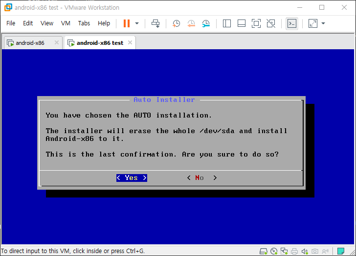Toggle the thumbnail bar icon
Screen dimensions: 356x256
(x=242, y=23)
